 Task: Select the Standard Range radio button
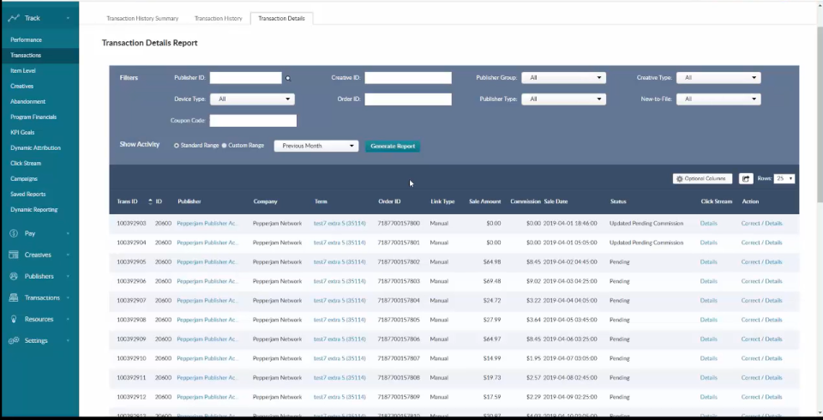(177, 146)
